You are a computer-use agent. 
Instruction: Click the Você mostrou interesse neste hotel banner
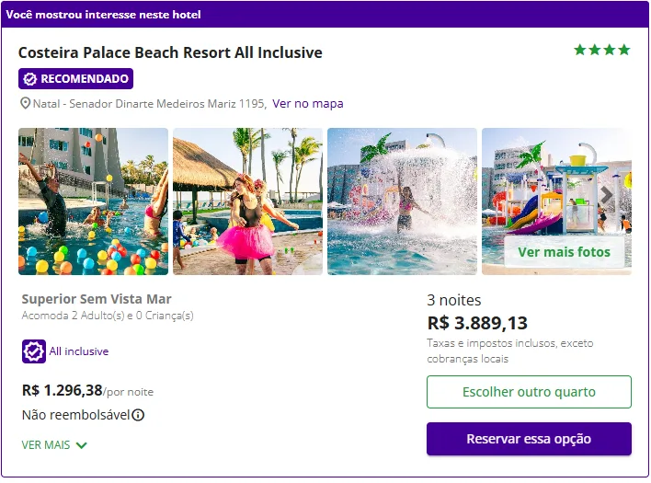[103, 15]
